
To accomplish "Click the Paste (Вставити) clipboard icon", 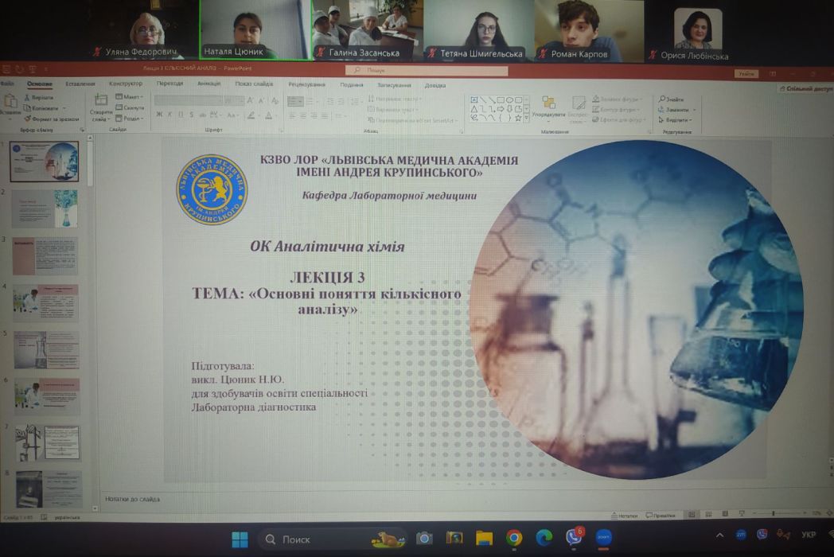I will click(10, 102).
